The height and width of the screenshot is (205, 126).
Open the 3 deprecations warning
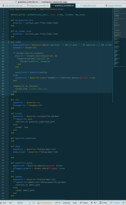point(45,203)
